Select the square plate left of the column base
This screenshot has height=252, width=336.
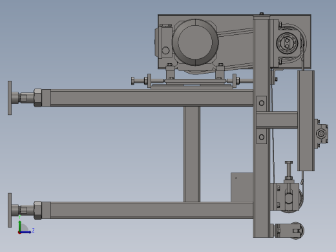[x=242, y=187]
